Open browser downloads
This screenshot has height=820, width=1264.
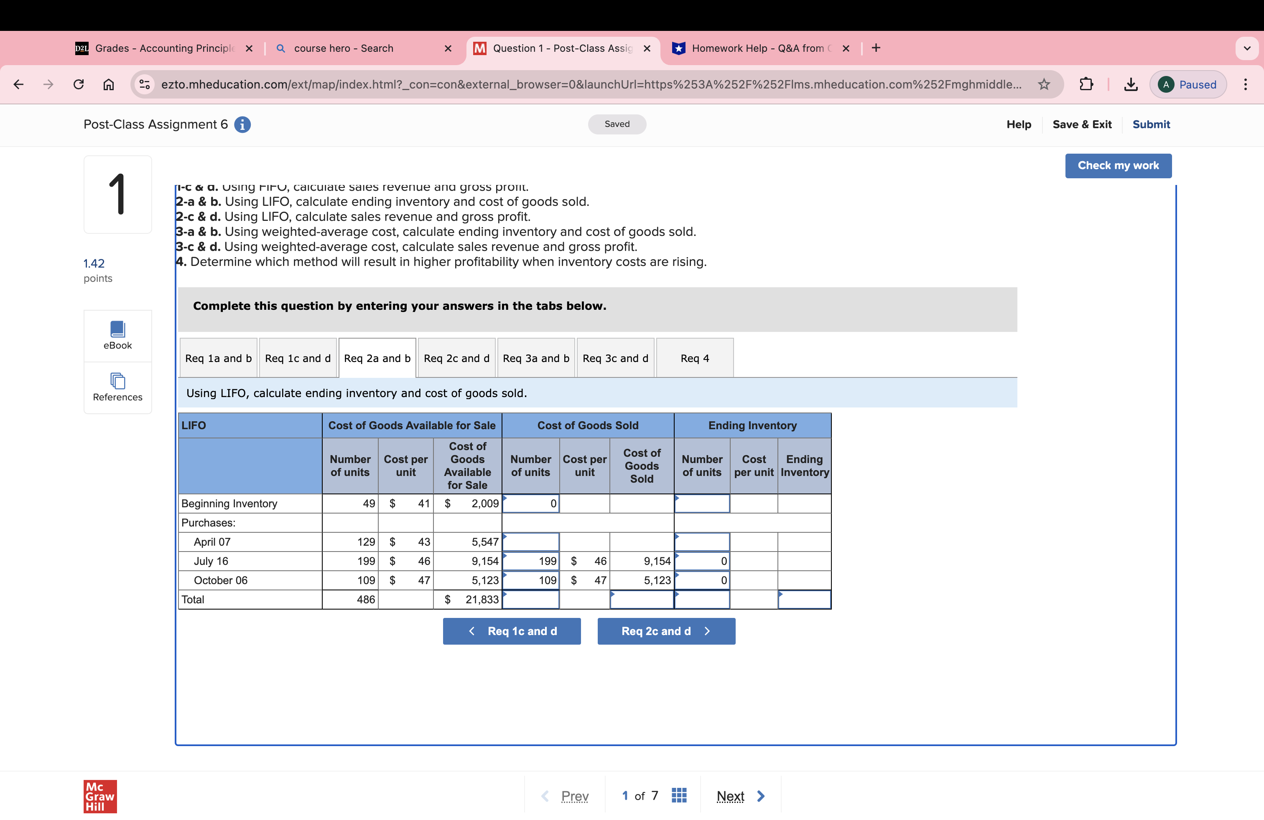click(1130, 84)
